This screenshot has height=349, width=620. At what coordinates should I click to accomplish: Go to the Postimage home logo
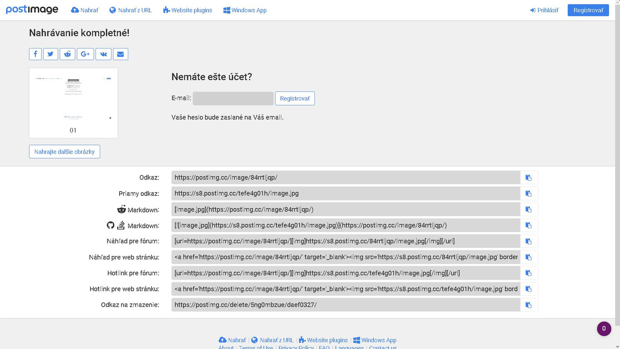point(32,10)
